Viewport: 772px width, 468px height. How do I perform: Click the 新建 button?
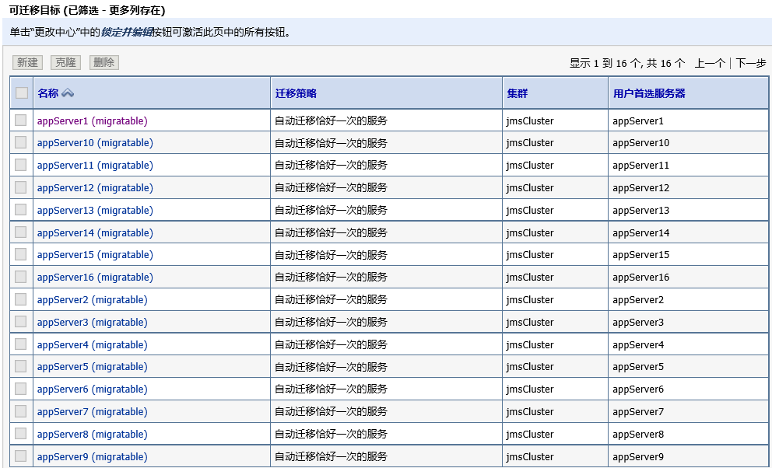pyautogui.click(x=27, y=62)
